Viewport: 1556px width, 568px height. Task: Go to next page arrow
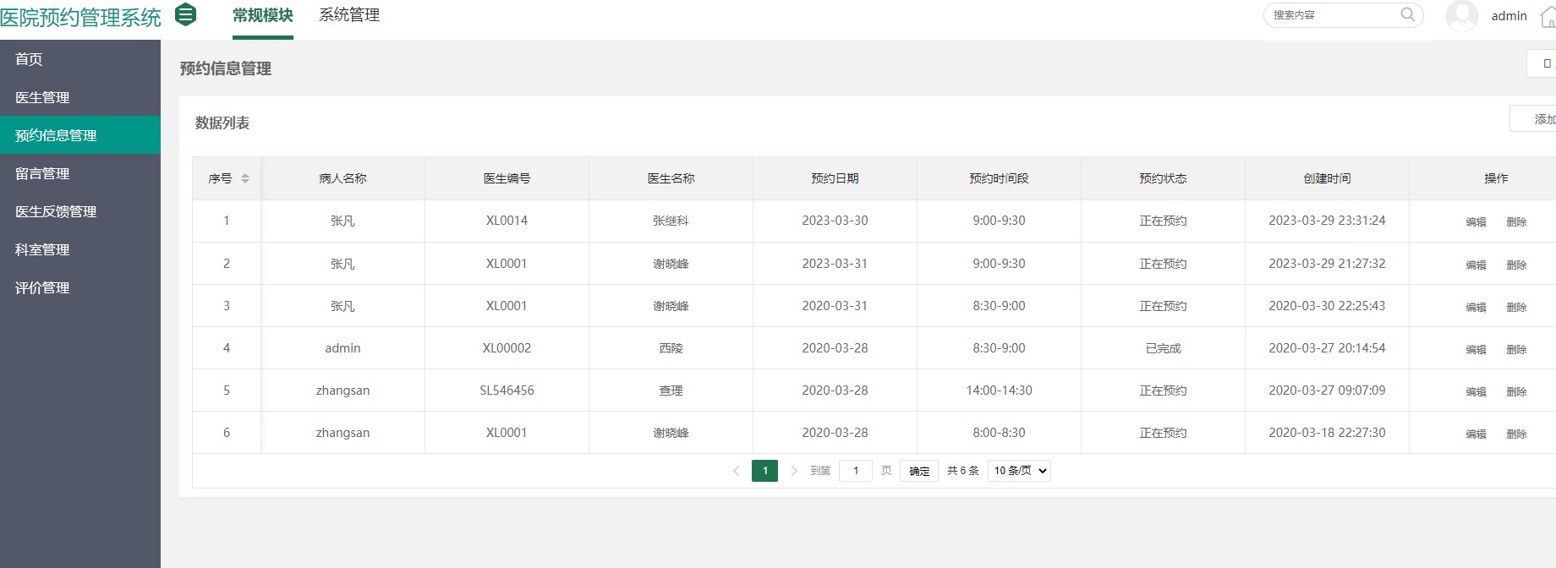(x=794, y=471)
